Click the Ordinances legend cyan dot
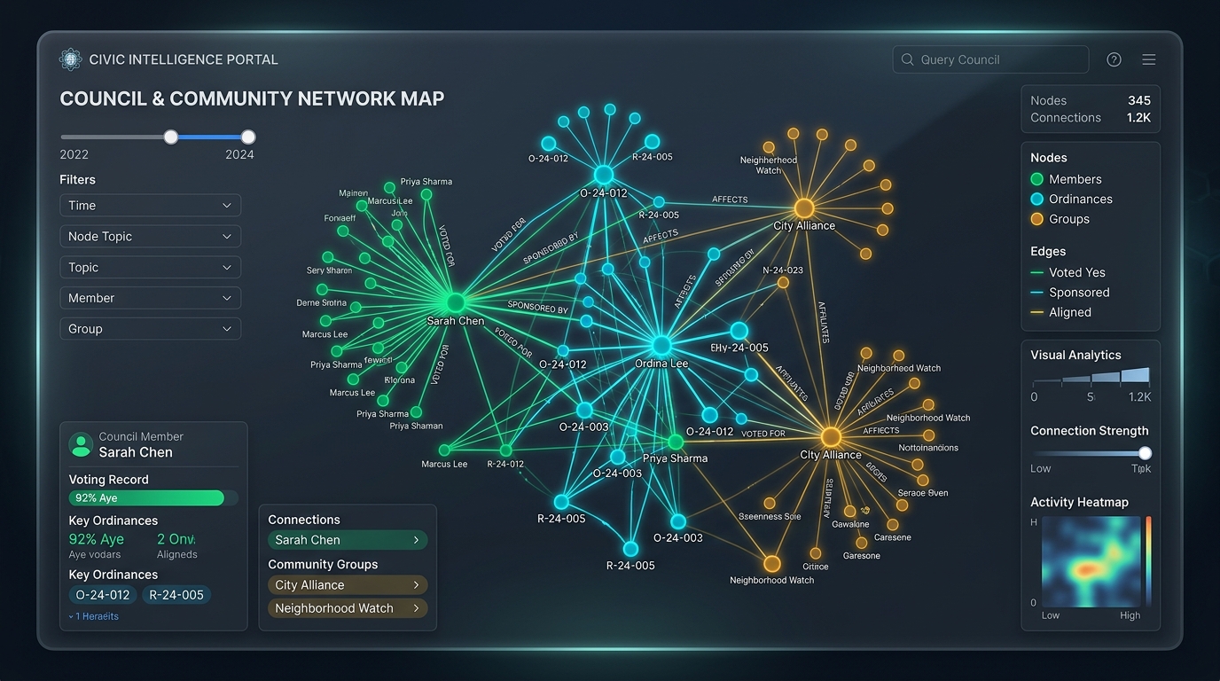This screenshot has height=681, width=1220. [x=1036, y=200]
